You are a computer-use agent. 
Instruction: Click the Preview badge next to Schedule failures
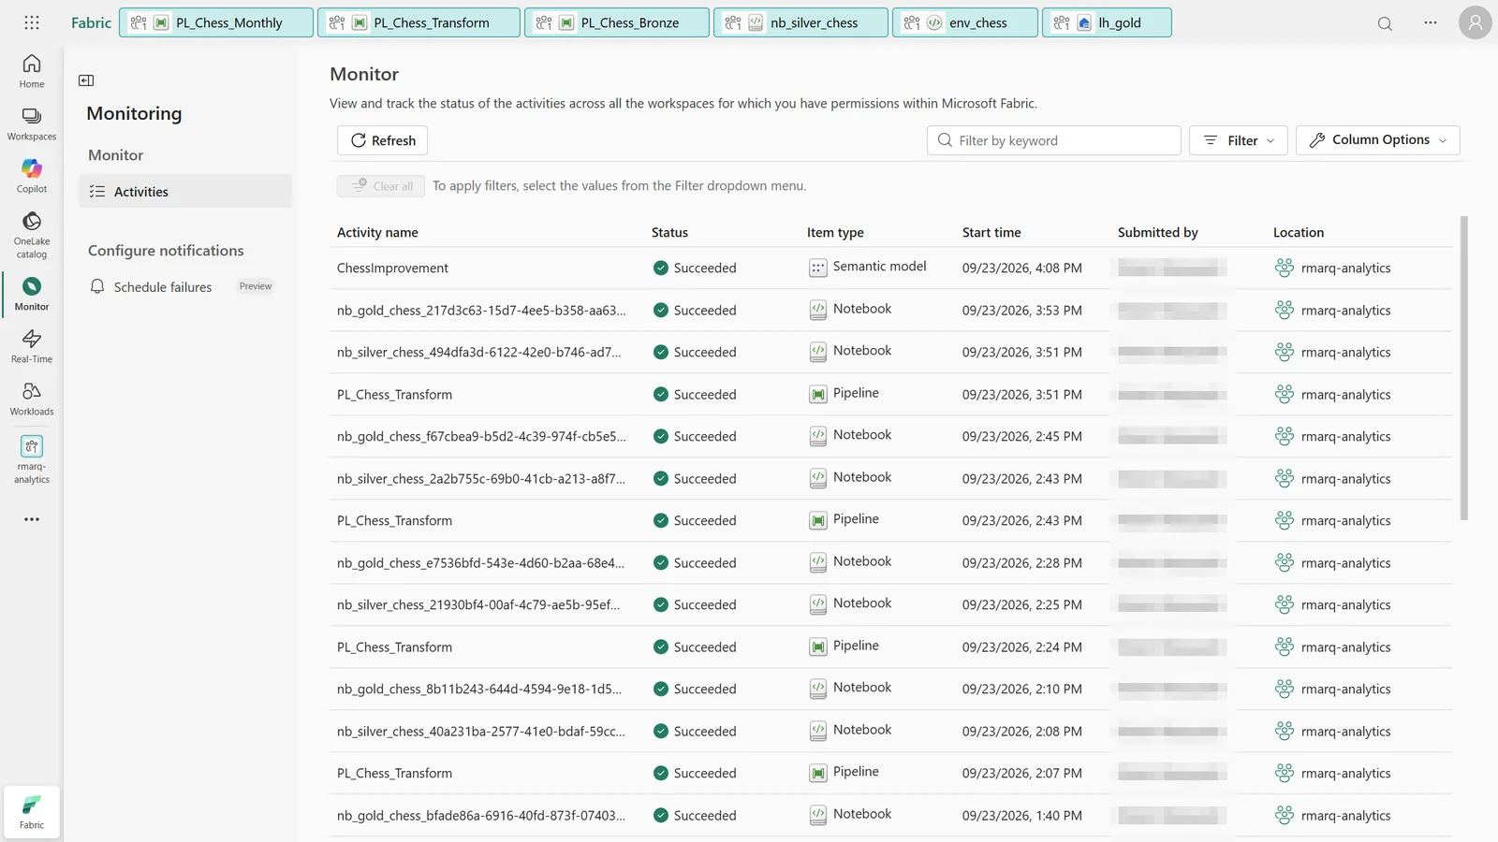tap(256, 286)
